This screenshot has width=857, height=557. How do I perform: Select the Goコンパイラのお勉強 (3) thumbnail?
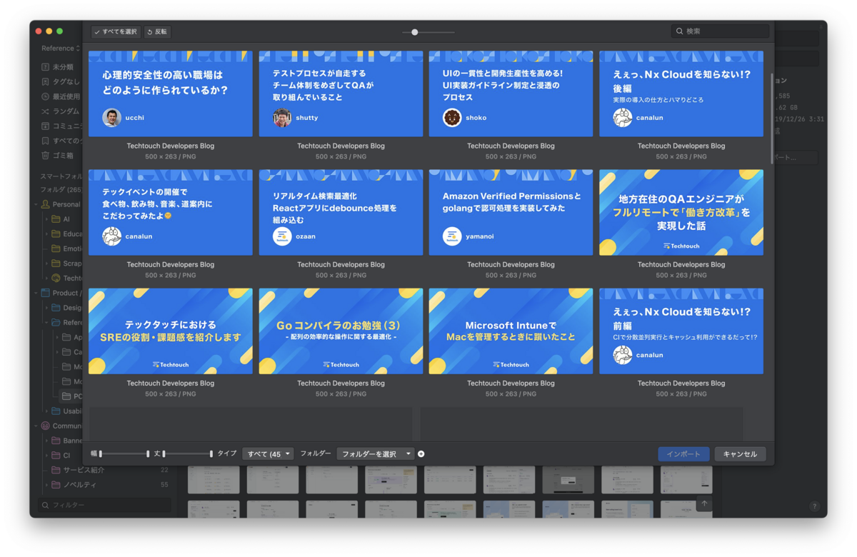(341, 331)
